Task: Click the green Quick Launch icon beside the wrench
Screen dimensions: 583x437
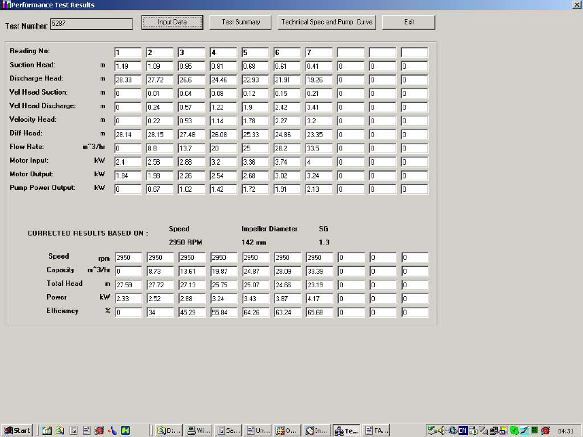Action: tap(125, 430)
